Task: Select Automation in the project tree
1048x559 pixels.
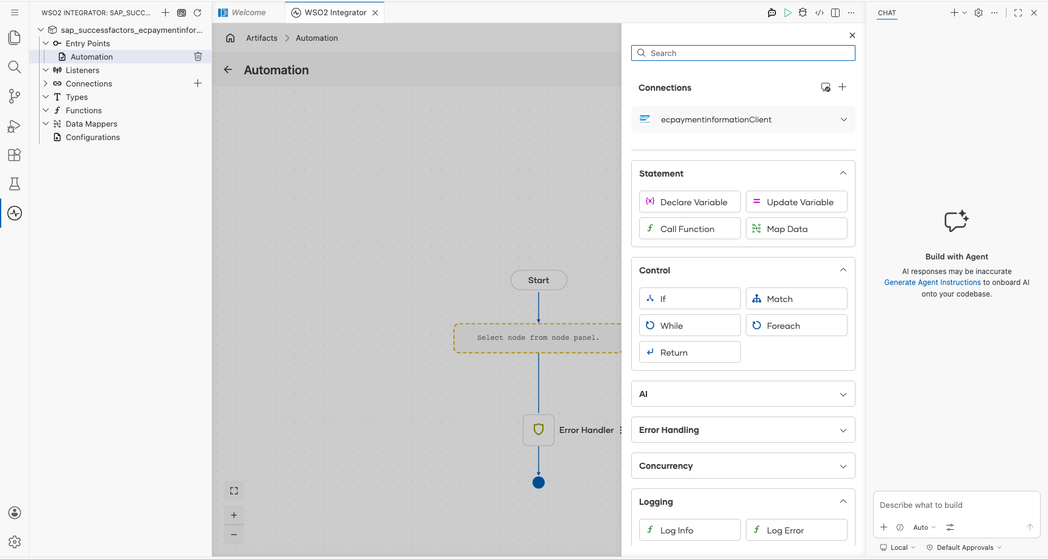Action: pyautogui.click(x=91, y=57)
